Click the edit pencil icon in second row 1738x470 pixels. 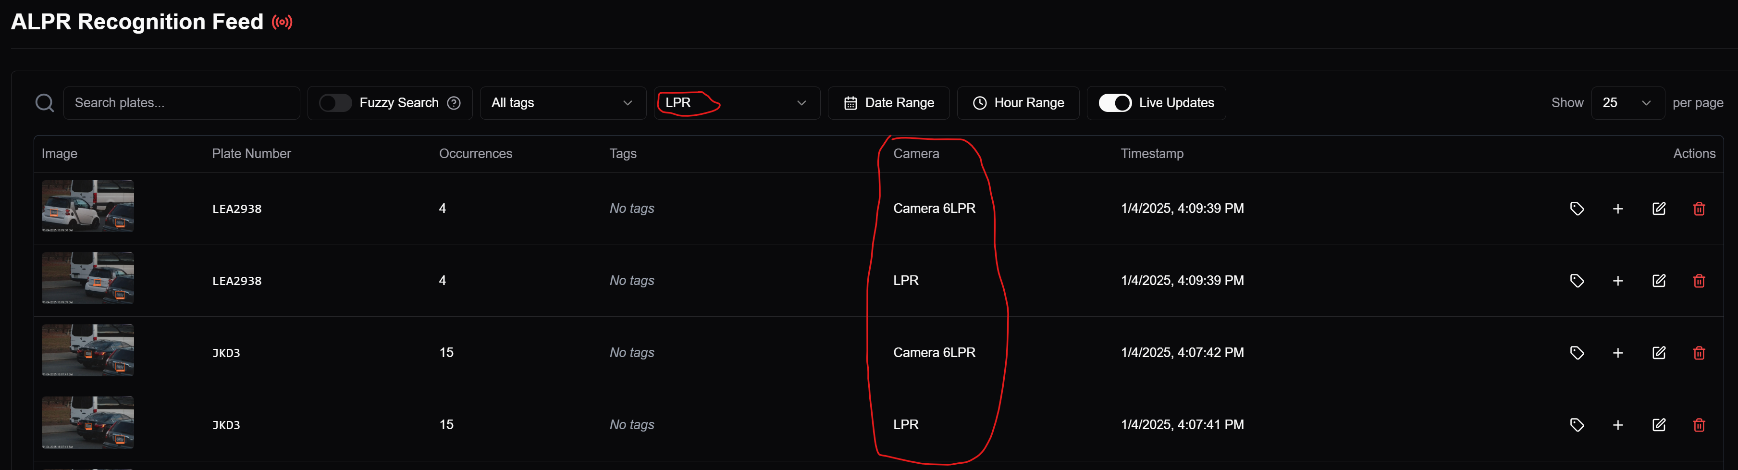pyautogui.click(x=1658, y=281)
